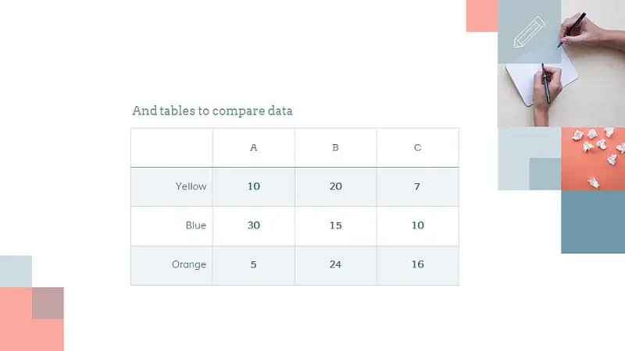Click the salmon pink square at top
This screenshot has width=625, height=351.
tap(482, 16)
